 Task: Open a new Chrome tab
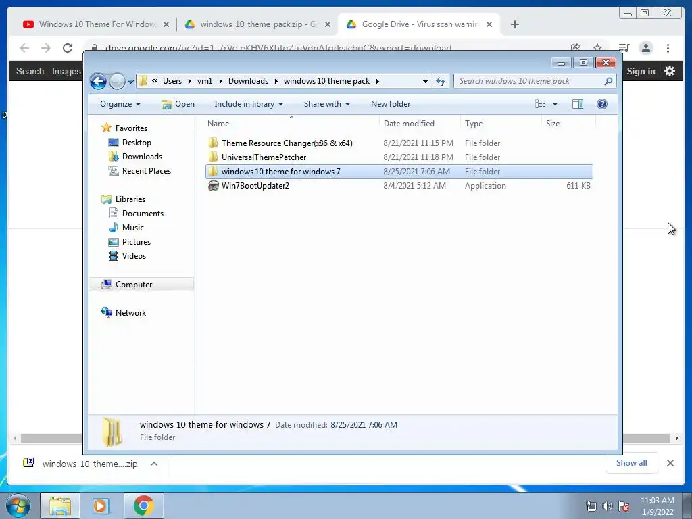tap(514, 24)
